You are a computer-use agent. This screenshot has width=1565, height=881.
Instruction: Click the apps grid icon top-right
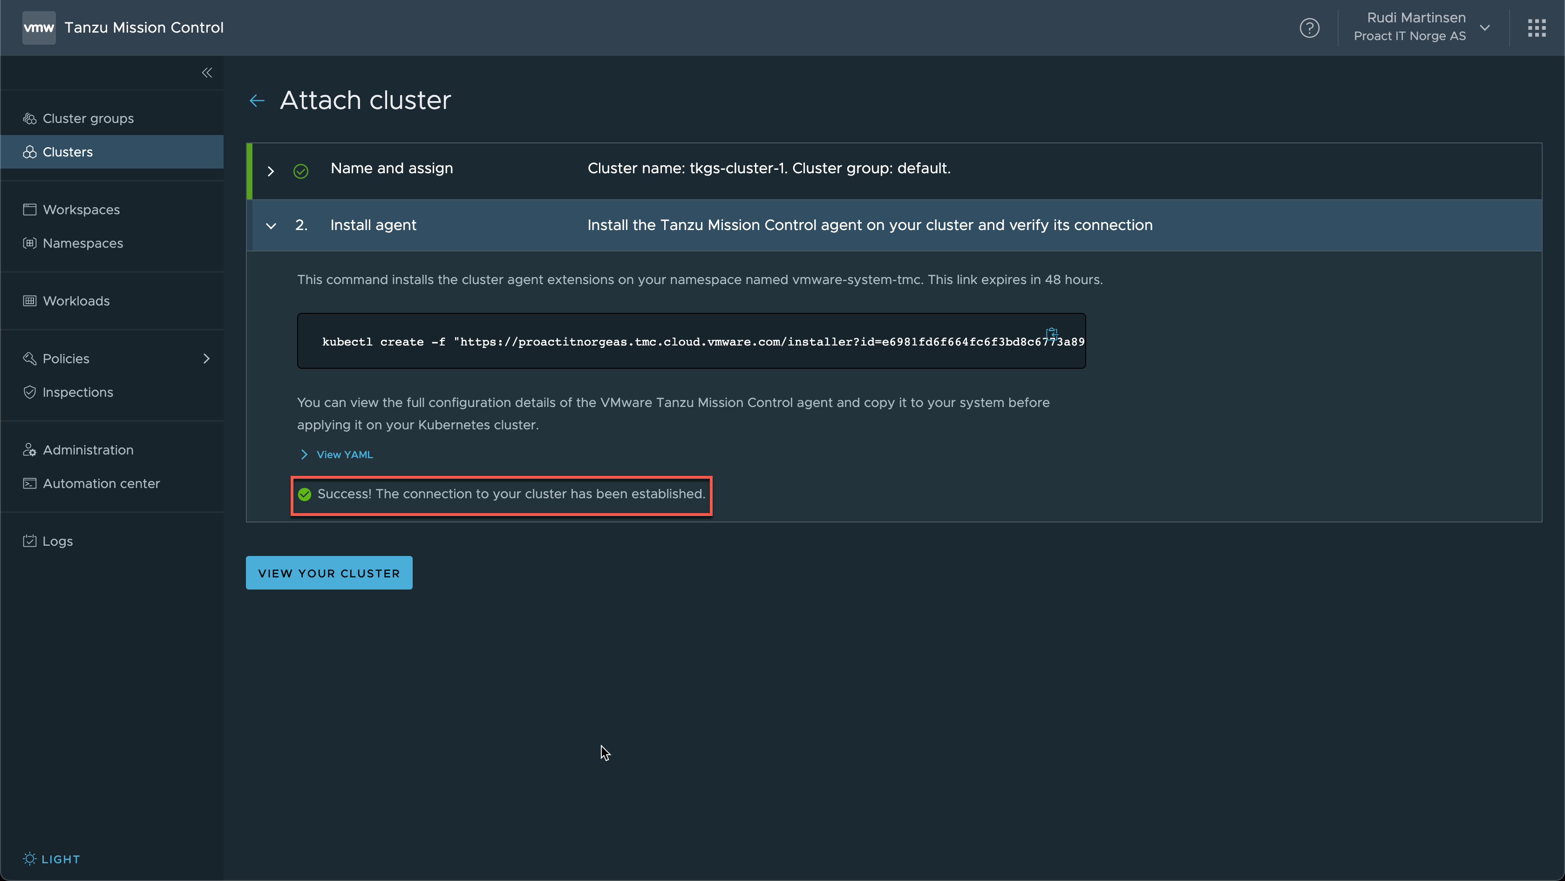1537,28
